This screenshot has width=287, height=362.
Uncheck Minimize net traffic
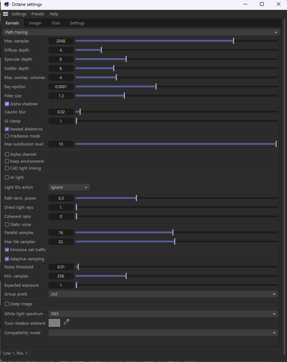(x=7, y=250)
